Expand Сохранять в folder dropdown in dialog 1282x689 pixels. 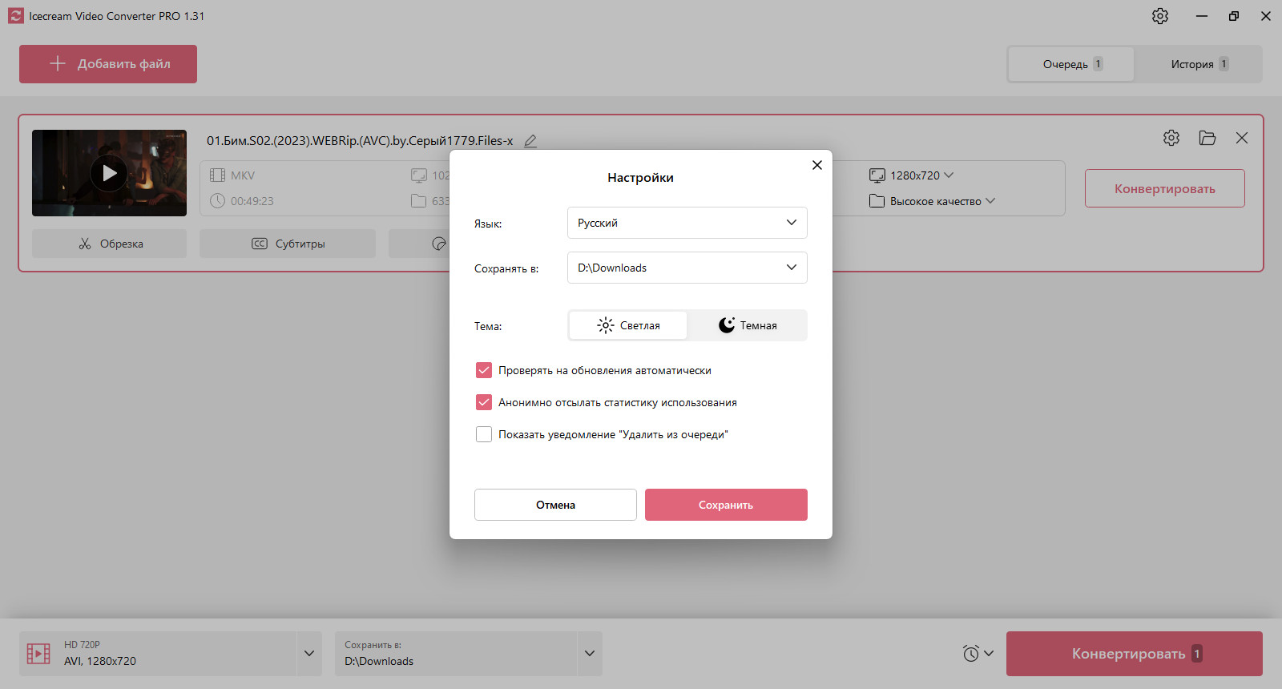click(687, 268)
